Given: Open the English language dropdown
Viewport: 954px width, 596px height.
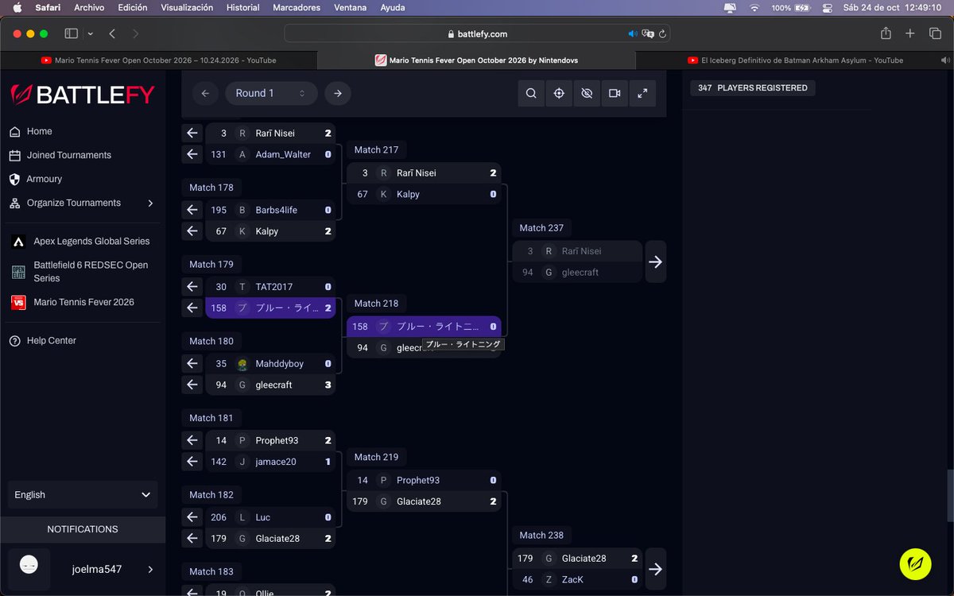Looking at the screenshot, I should click(x=83, y=494).
